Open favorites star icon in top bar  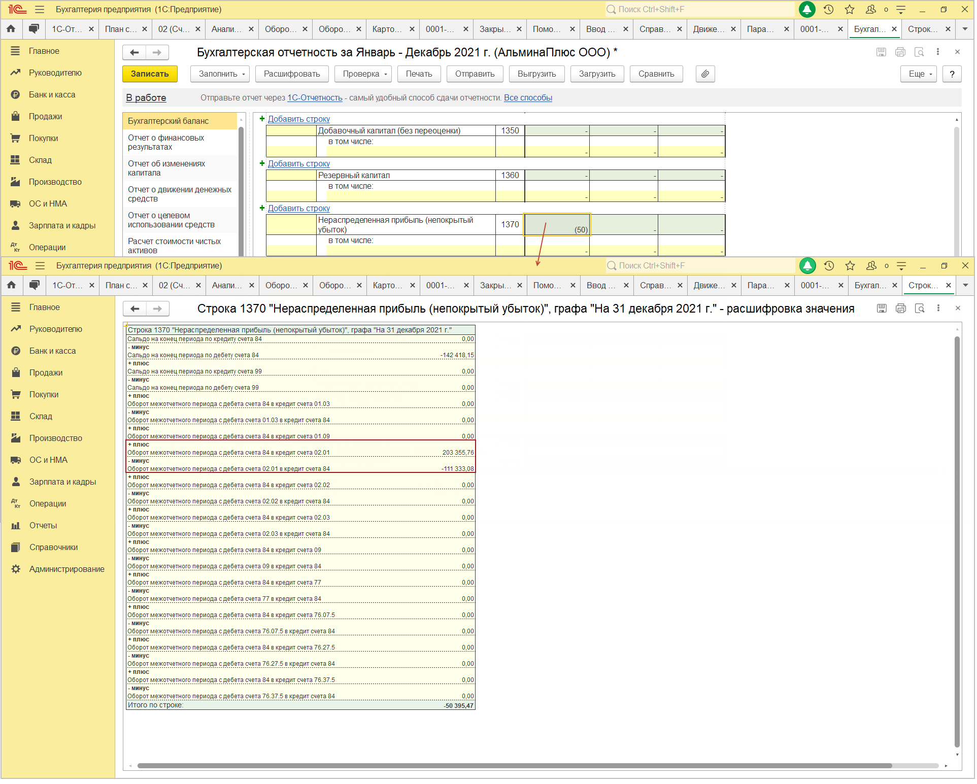point(850,9)
